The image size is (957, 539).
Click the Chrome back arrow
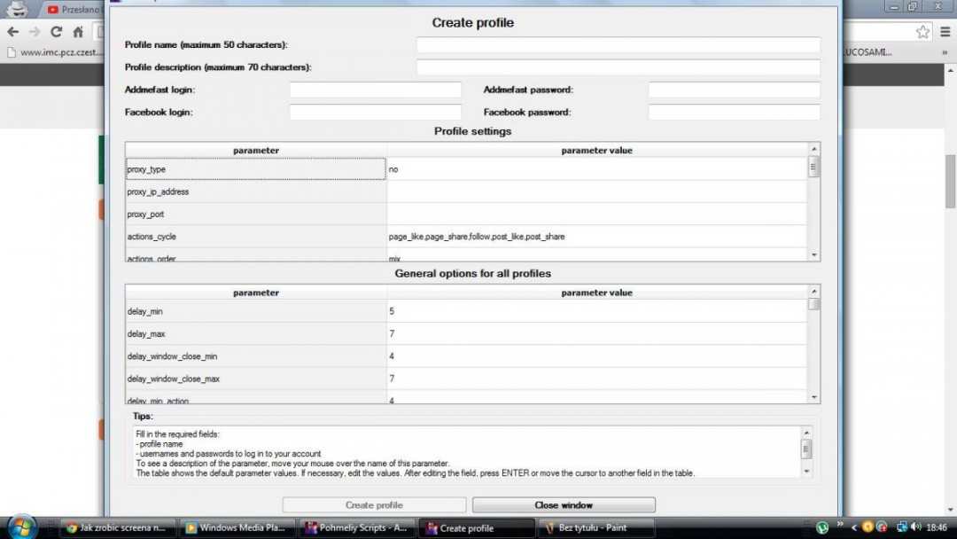[13, 32]
